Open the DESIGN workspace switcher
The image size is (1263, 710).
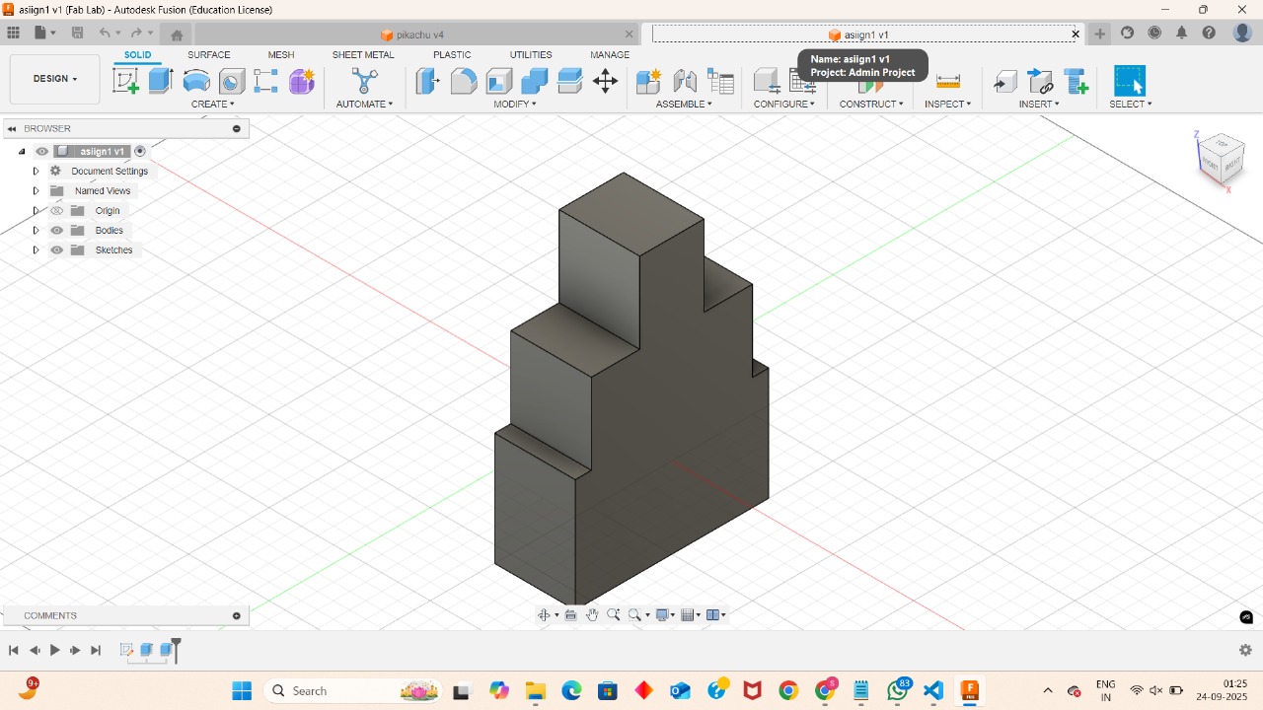(54, 79)
